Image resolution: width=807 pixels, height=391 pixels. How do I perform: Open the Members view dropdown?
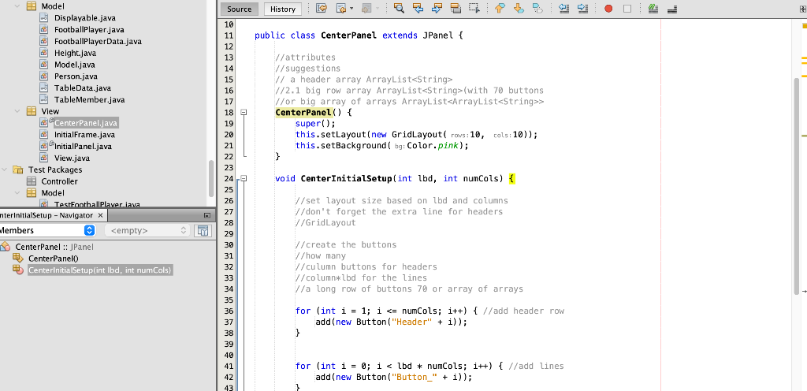click(x=48, y=230)
